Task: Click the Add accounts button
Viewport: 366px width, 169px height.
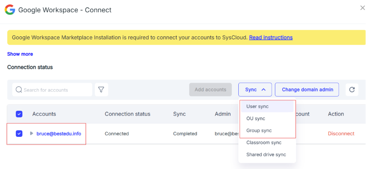Action: click(210, 90)
